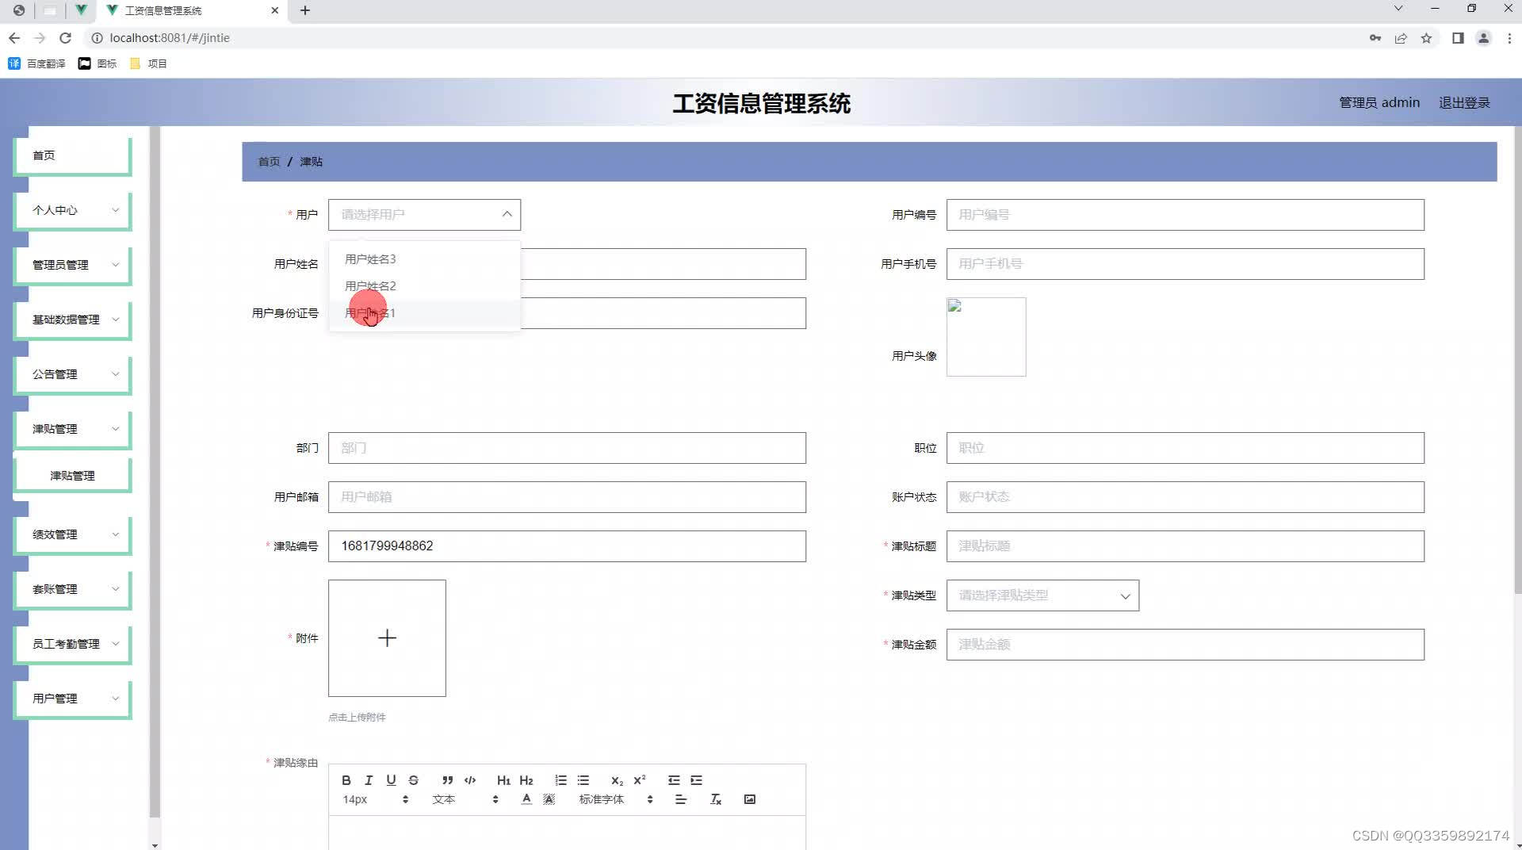This screenshot has width=1522, height=850.
Task: Focus the 津贴标题 input field
Action: click(1185, 546)
